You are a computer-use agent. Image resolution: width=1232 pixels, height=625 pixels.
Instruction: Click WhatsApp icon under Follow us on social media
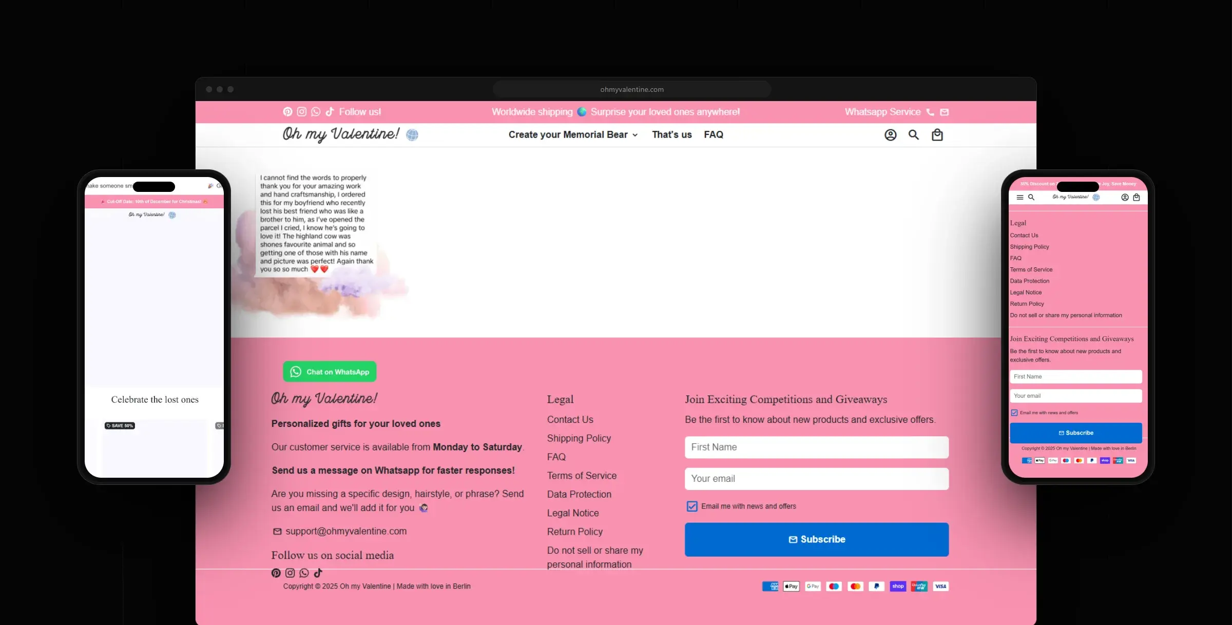coord(304,573)
